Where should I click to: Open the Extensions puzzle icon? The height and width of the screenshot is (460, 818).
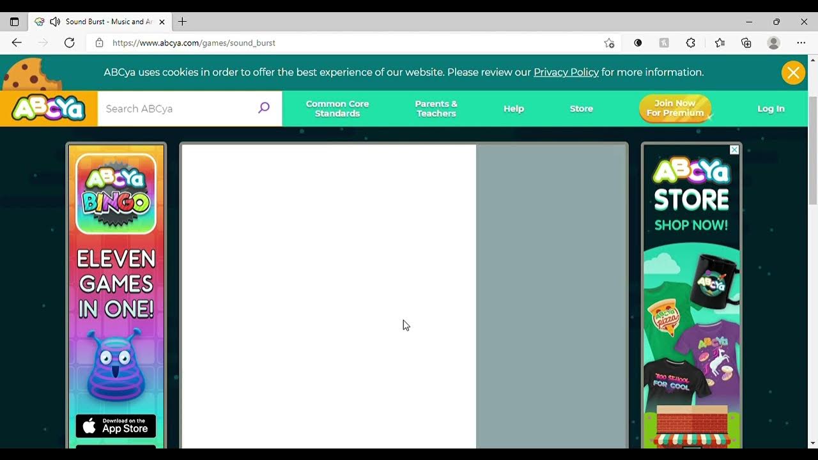tap(691, 43)
